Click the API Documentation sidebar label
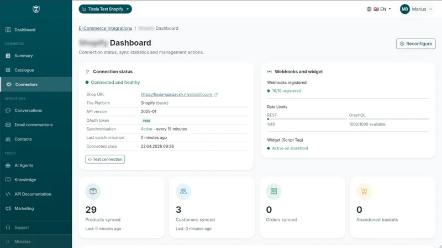 (33, 194)
